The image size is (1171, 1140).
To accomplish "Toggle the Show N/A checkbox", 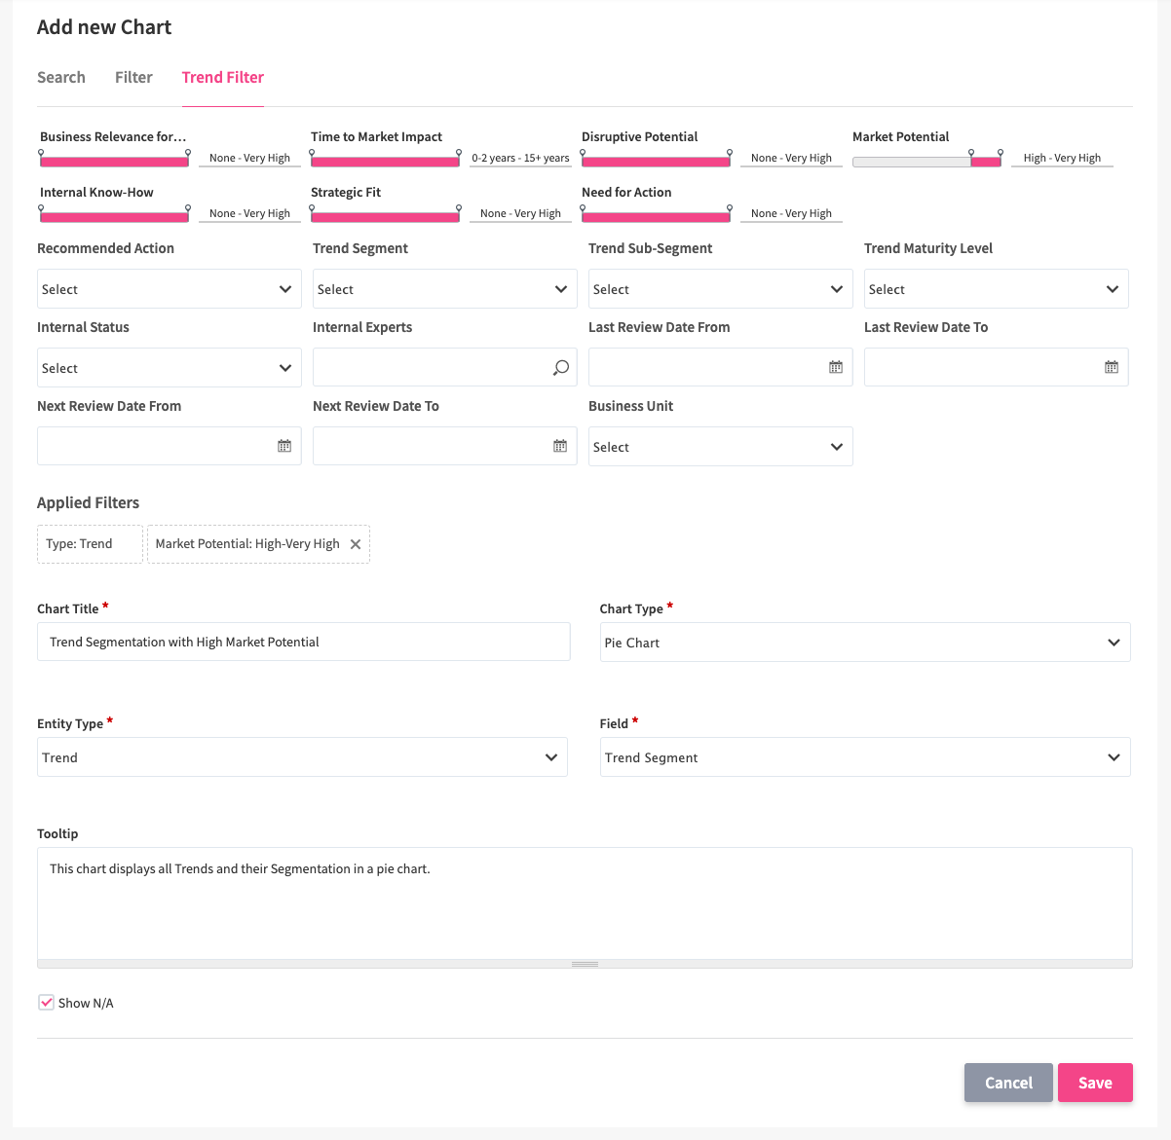I will point(46,1002).
